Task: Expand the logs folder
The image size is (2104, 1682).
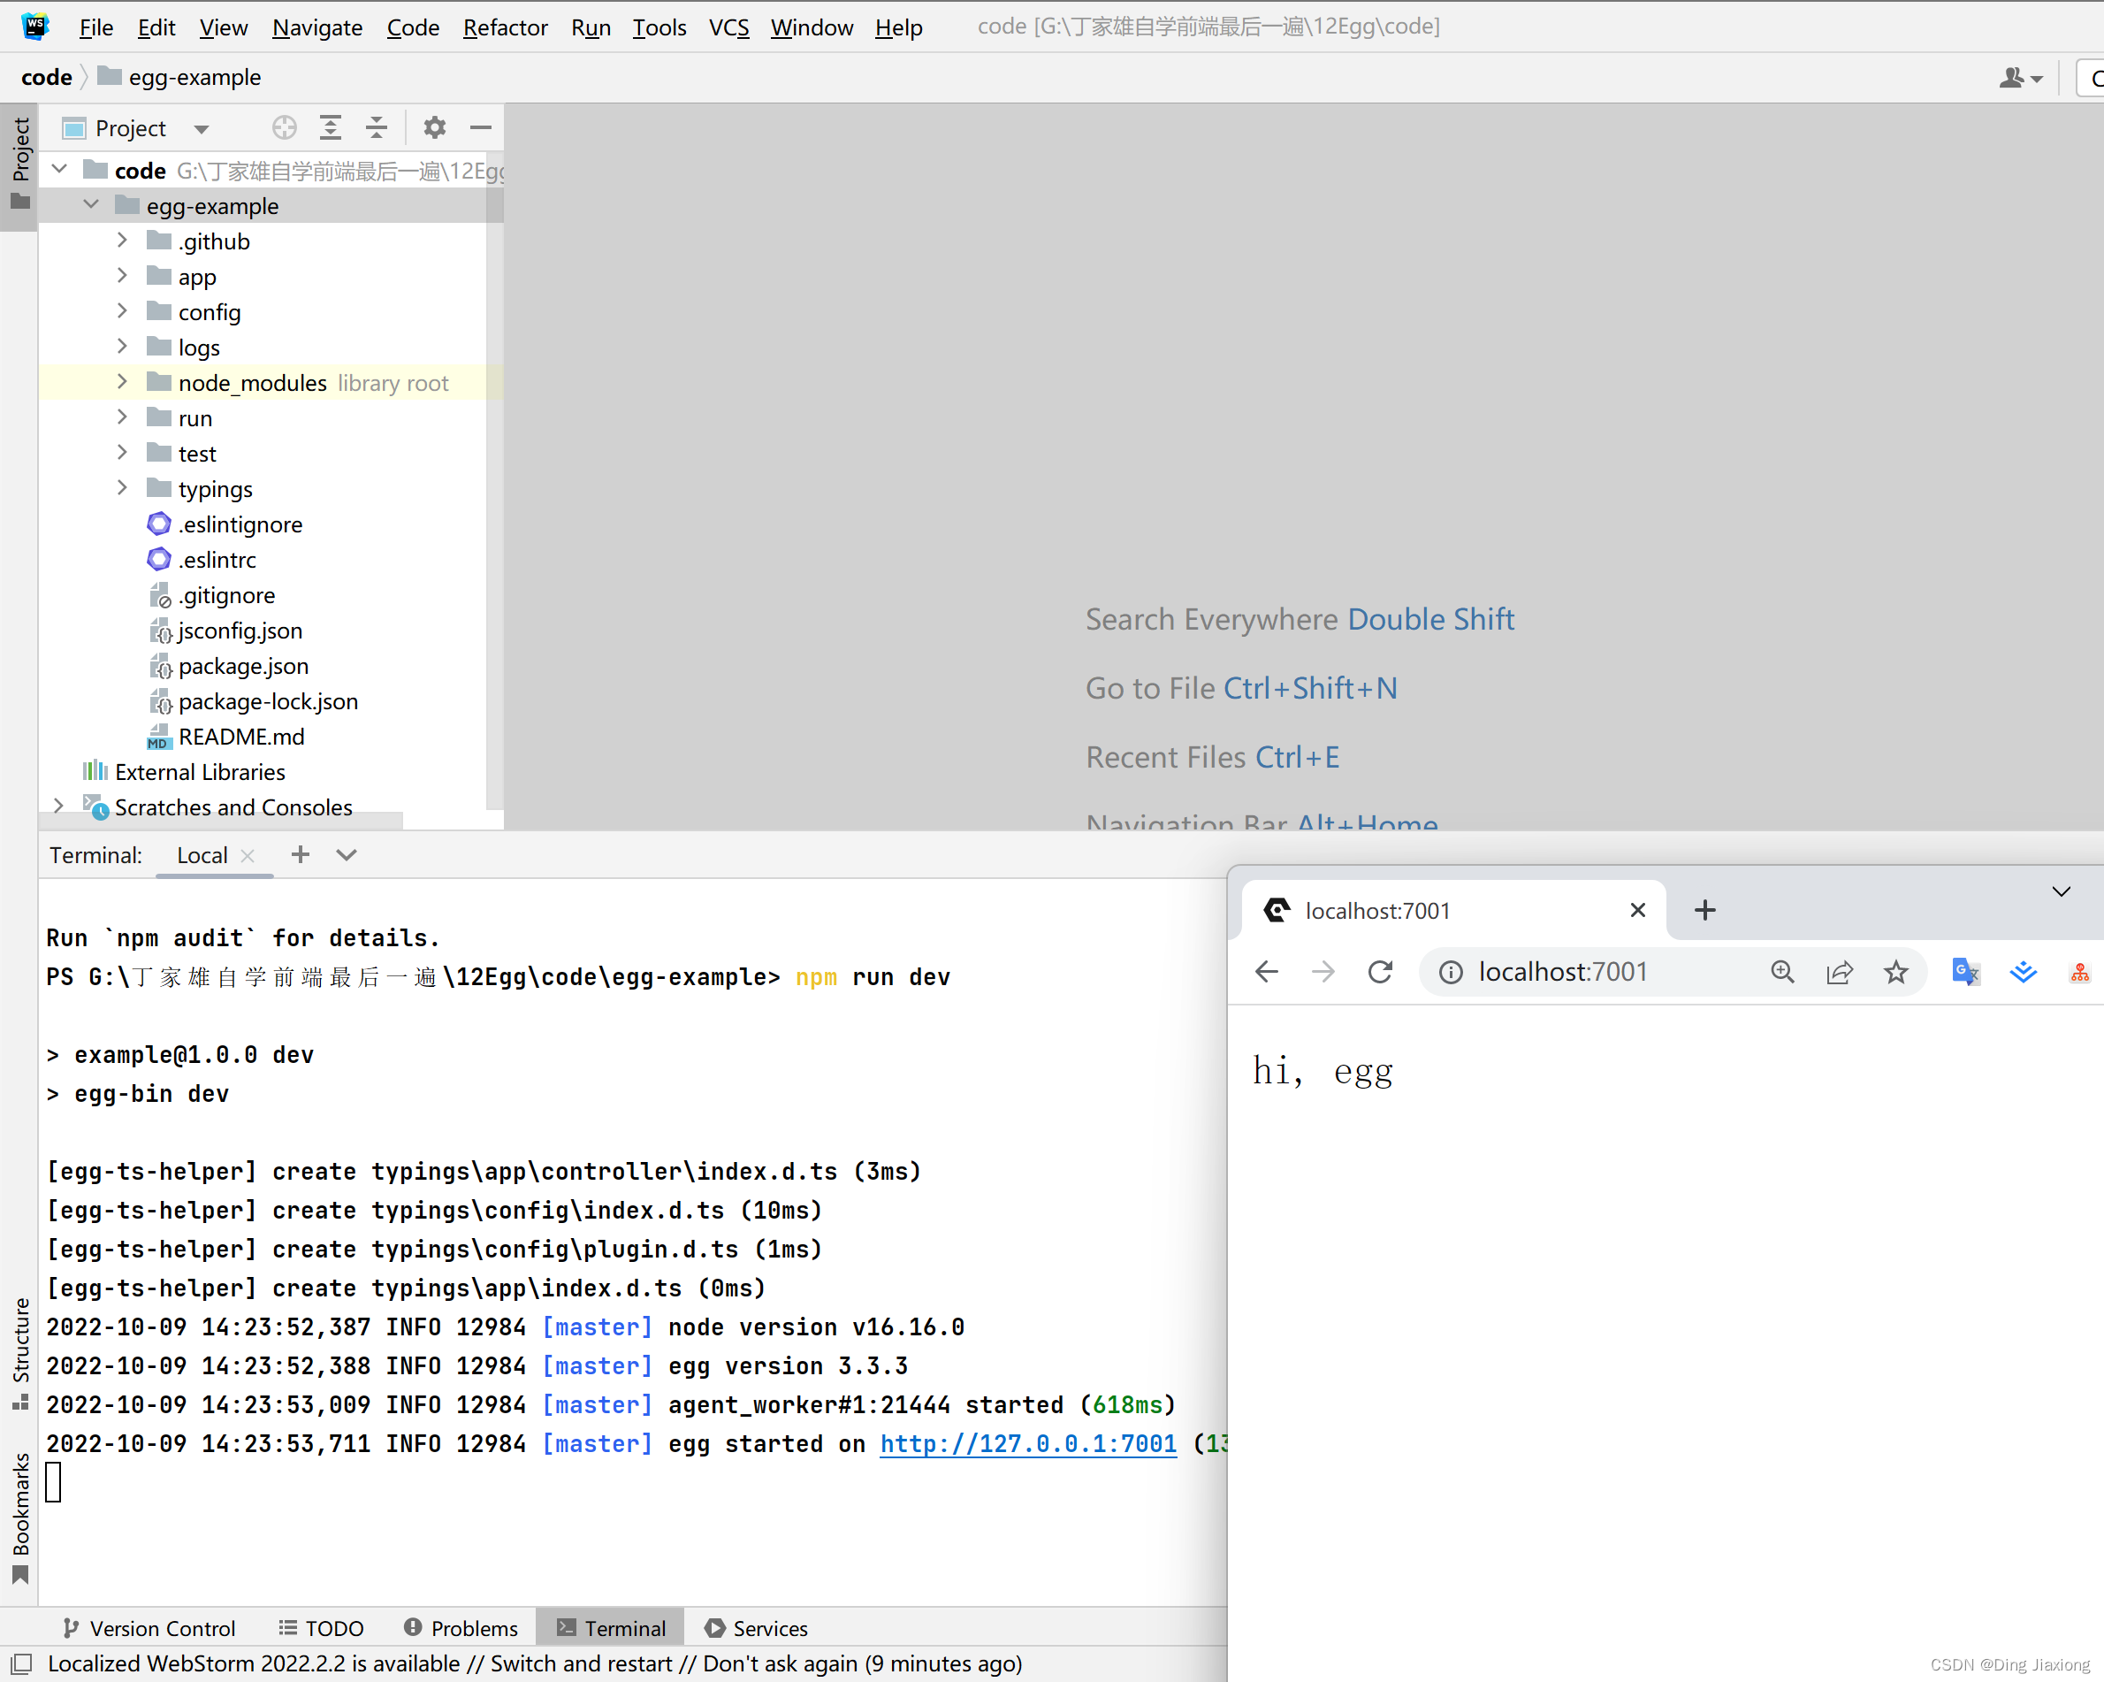Action: [122, 347]
